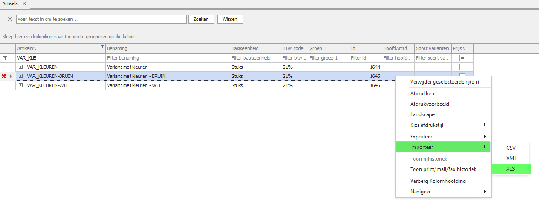
Task: Select CSV import option
Action: pyautogui.click(x=511, y=148)
